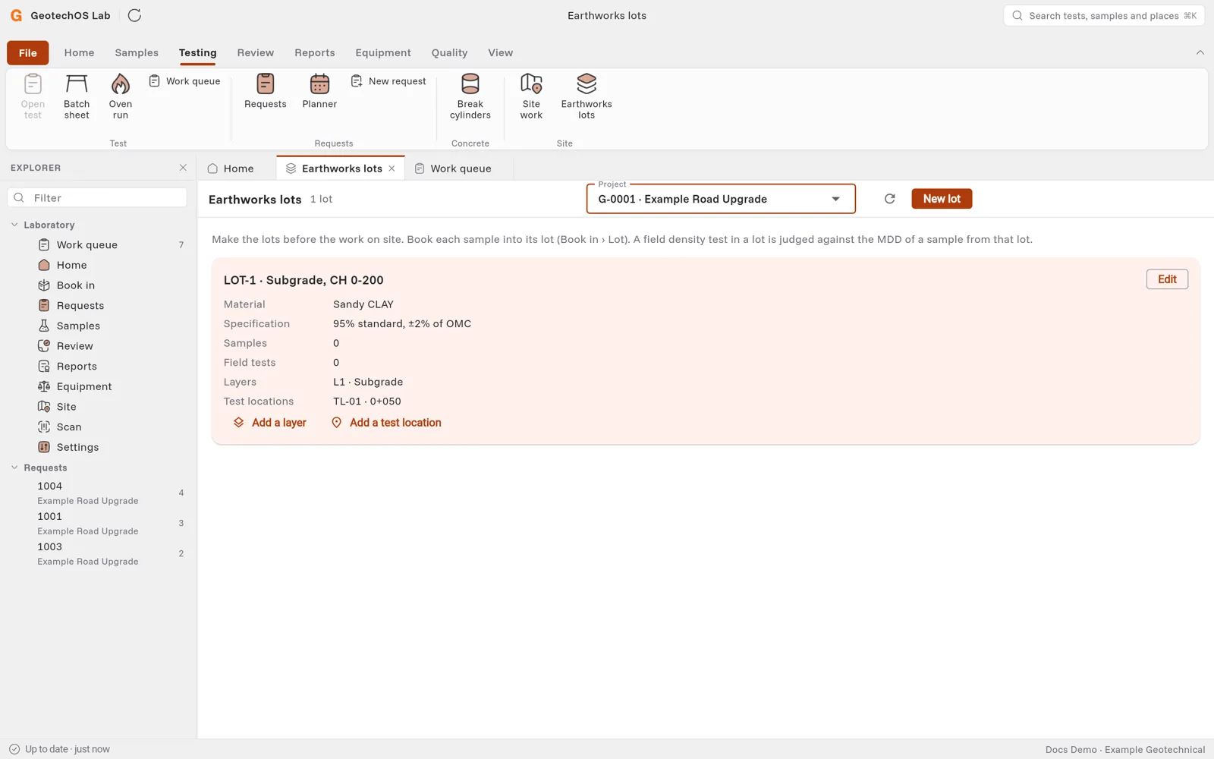Click Add a layer link

(270, 423)
